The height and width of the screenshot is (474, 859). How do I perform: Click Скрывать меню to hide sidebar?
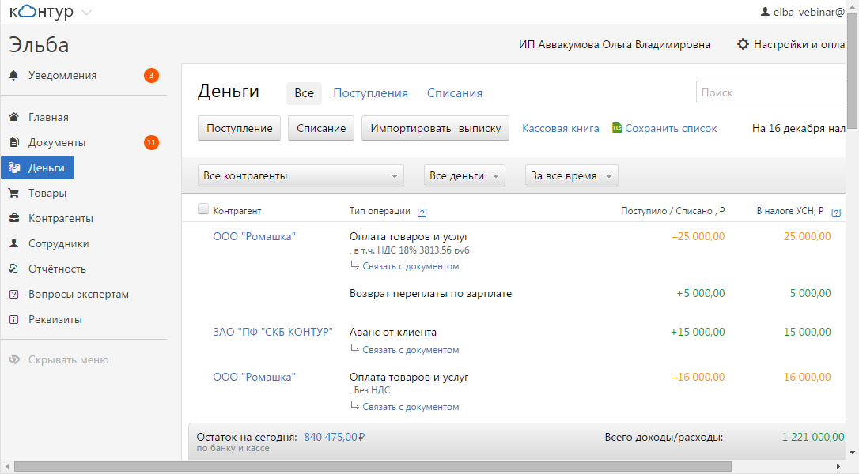click(x=69, y=359)
